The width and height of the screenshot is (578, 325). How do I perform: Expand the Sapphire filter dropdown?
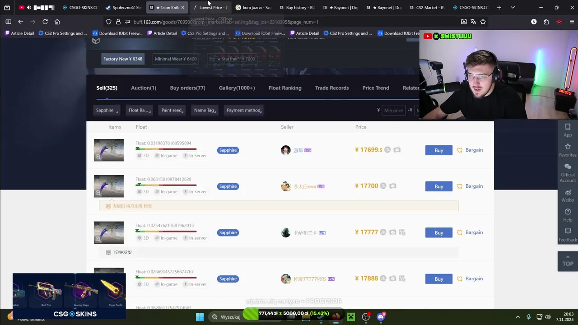[107, 110]
